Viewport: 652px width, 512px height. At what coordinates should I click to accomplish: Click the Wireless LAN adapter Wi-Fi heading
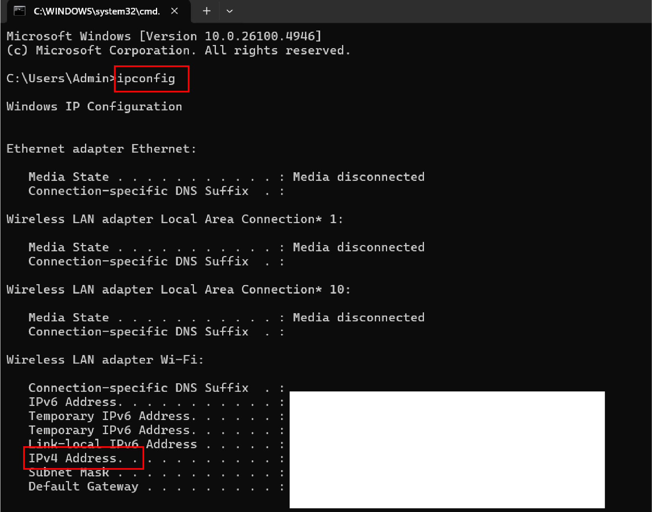pos(104,359)
